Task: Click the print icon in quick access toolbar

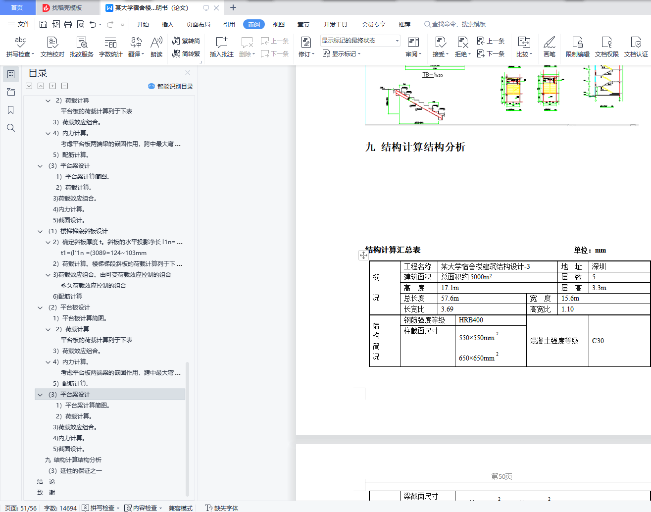Action: (68, 24)
